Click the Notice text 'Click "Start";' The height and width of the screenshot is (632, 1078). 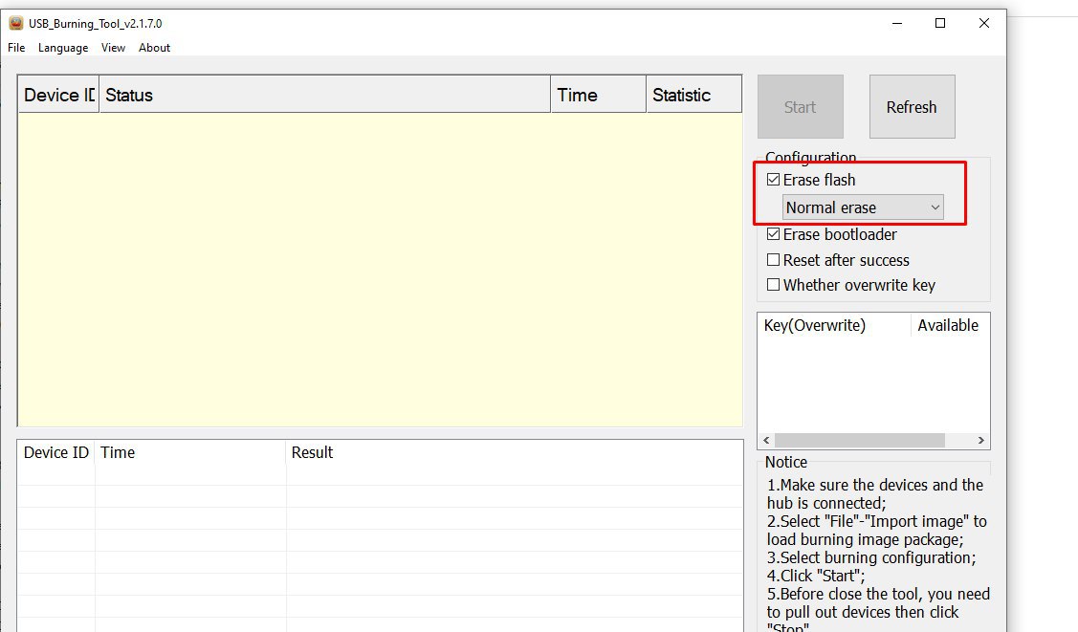coord(823,576)
